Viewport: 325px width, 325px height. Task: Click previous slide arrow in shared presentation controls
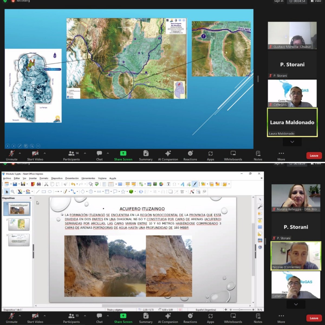coord(8,146)
